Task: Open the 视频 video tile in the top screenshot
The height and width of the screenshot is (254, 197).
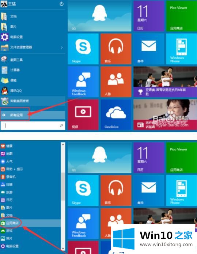Action: tap(83, 115)
